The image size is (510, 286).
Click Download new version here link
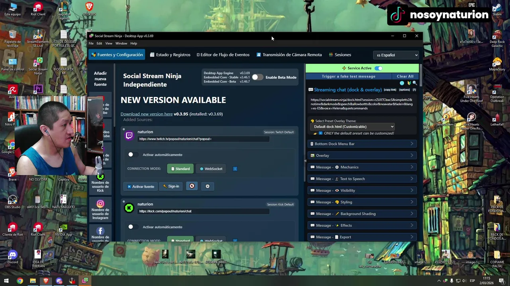click(147, 114)
